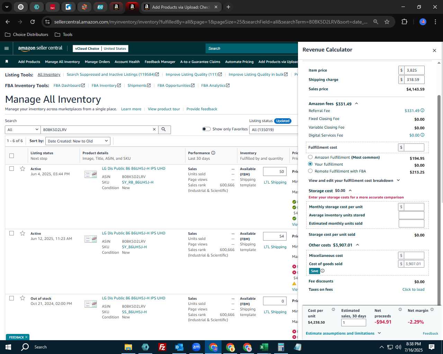Check the SY_RB_86UH5J-H row checkbox

[12, 169]
